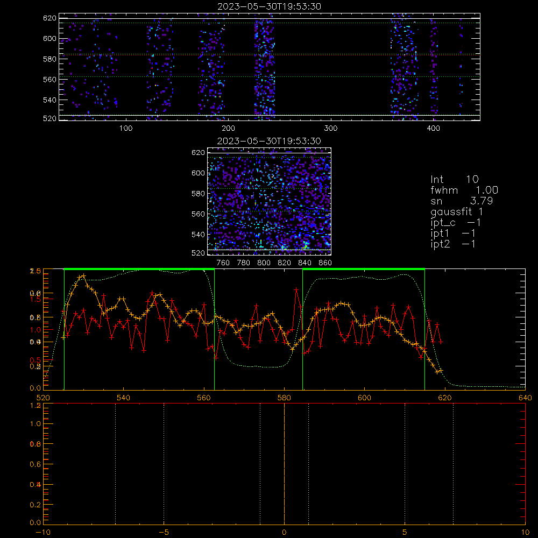The image size is (538, 538).
Task: Click the 5 label on bottom plot x-axis
Action: click(x=405, y=533)
